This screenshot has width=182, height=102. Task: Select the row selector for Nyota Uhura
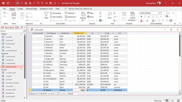click(x=30, y=90)
